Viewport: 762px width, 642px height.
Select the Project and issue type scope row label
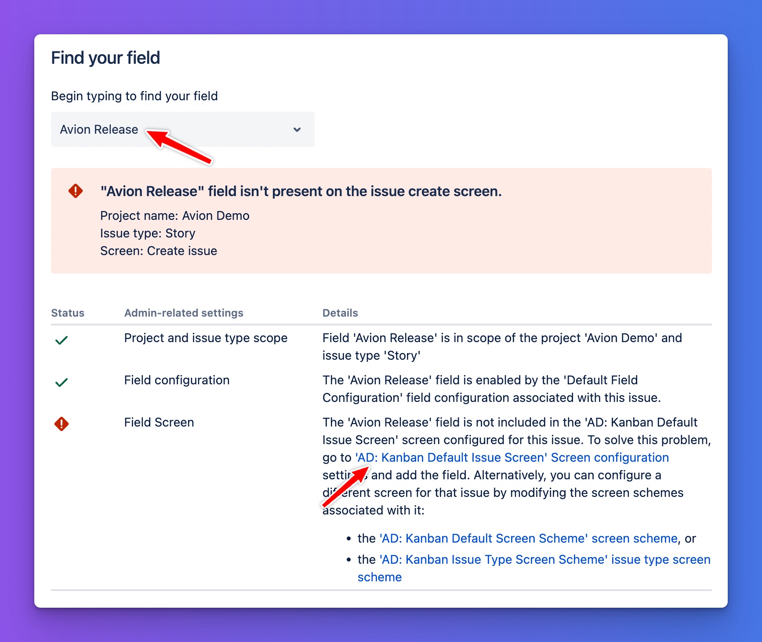point(206,338)
